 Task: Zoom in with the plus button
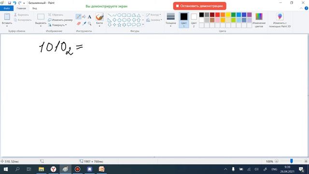[x=306, y=161]
